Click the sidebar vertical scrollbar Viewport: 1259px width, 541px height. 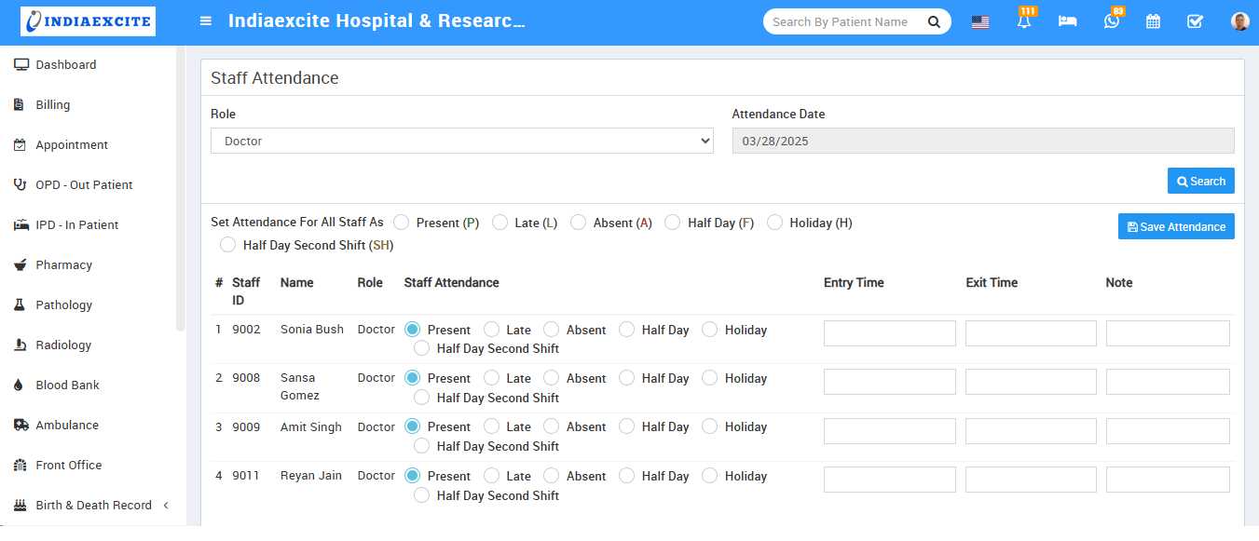181,186
